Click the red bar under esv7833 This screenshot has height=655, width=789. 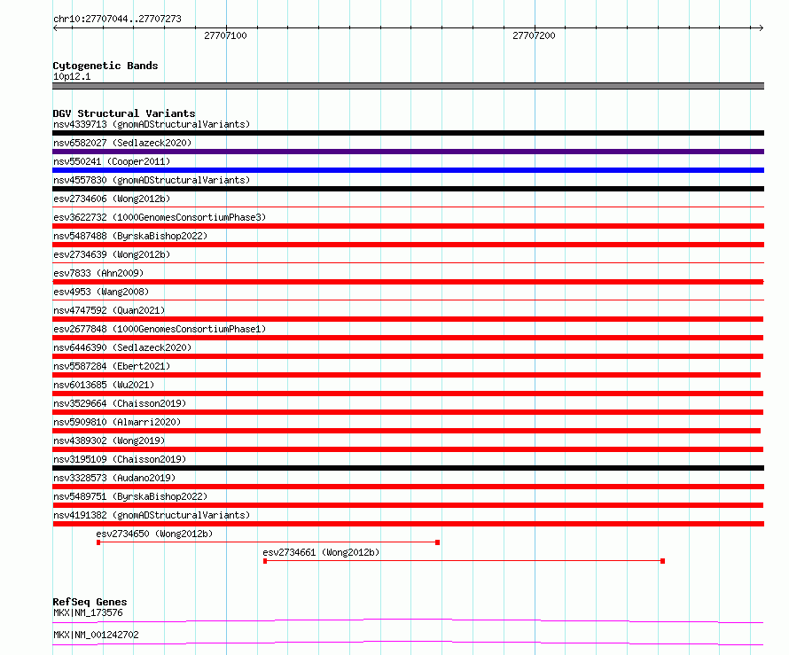[408, 282]
